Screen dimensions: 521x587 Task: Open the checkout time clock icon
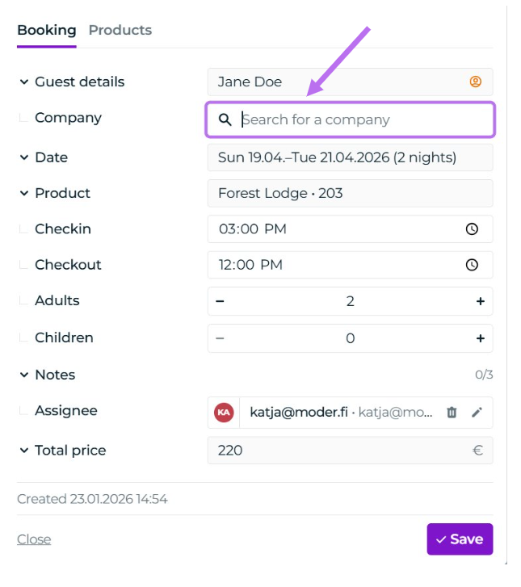[x=472, y=265]
